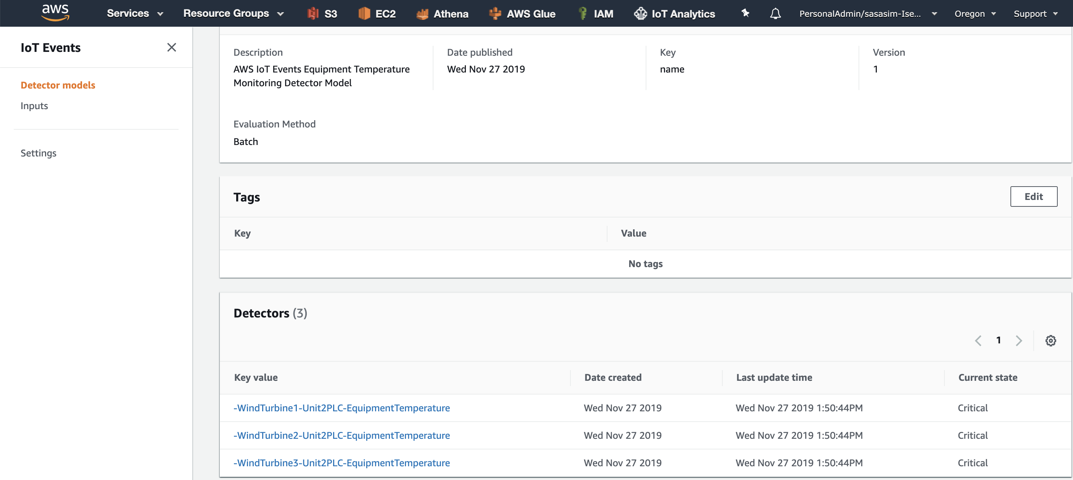
Task: Open the Support dropdown menu
Action: pos(1035,13)
